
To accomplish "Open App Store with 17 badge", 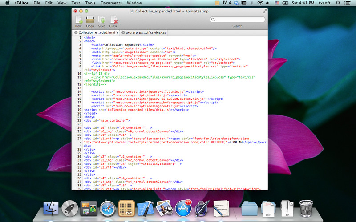I will coord(183,208).
